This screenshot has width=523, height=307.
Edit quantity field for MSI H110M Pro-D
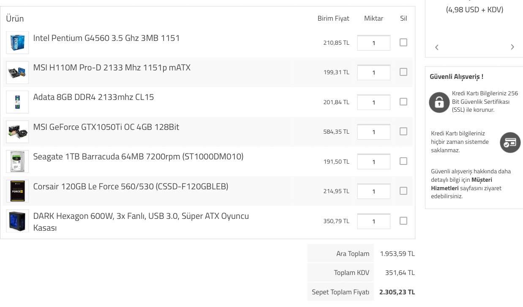tap(373, 73)
